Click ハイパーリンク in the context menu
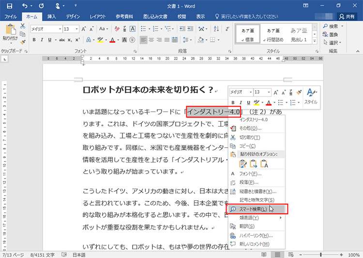363x258 pixels. point(257,235)
